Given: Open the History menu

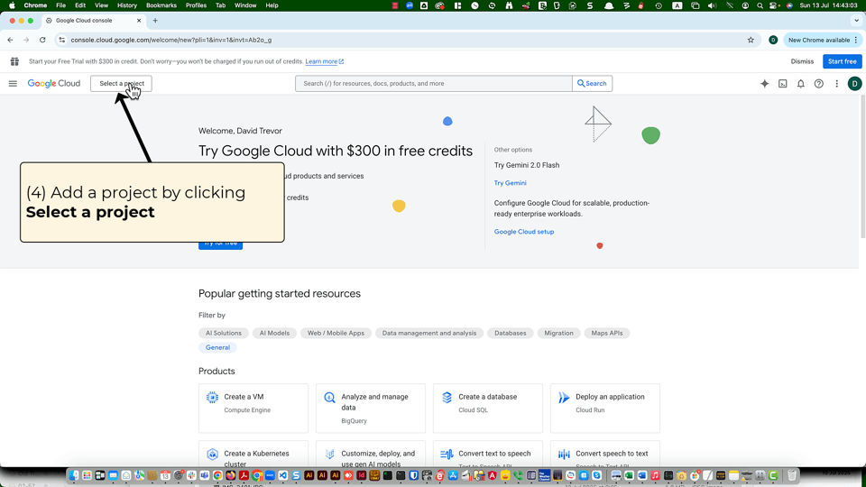Looking at the screenshot, I should click(x=127, y=5).
